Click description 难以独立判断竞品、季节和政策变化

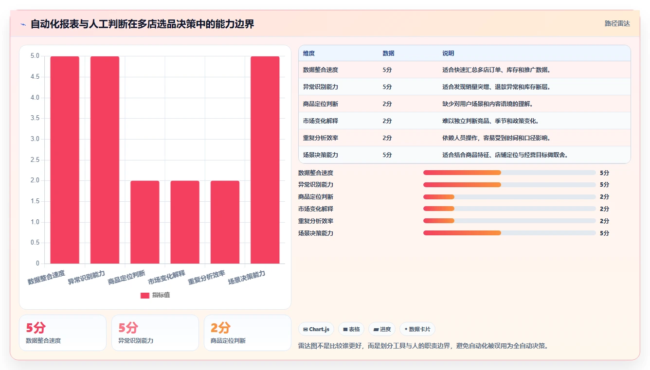[x=491, y=121]
